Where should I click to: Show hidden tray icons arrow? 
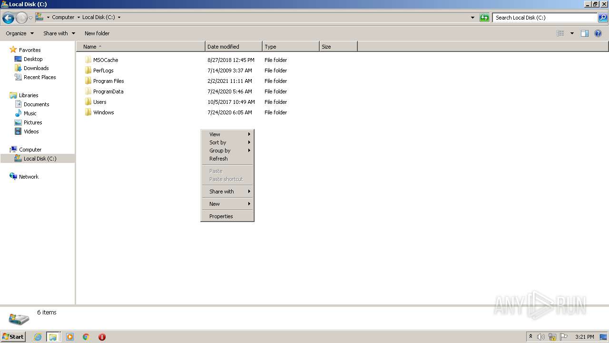coord(530,337)
